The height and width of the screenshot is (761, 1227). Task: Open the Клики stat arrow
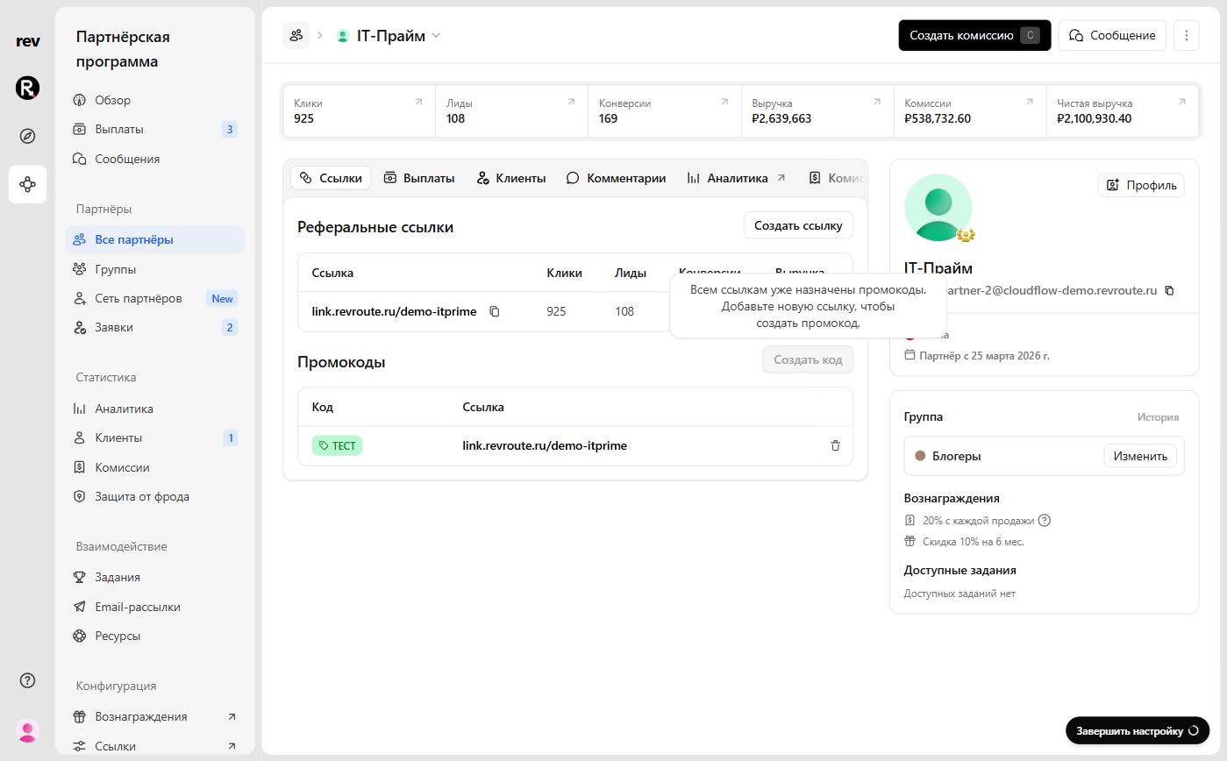point(418,103)
